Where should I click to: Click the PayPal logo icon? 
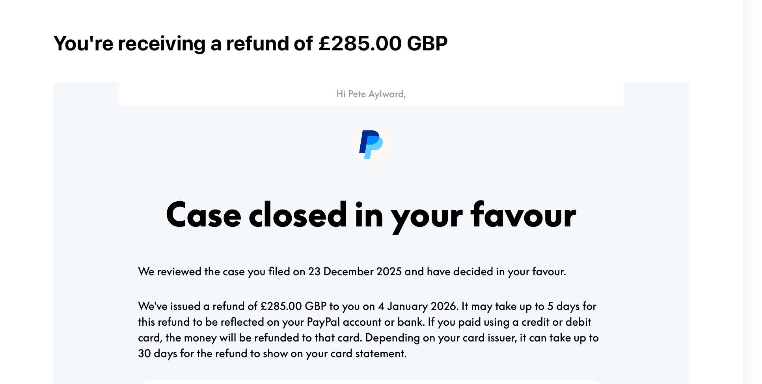pyautogui.click(x=371, y=144)
